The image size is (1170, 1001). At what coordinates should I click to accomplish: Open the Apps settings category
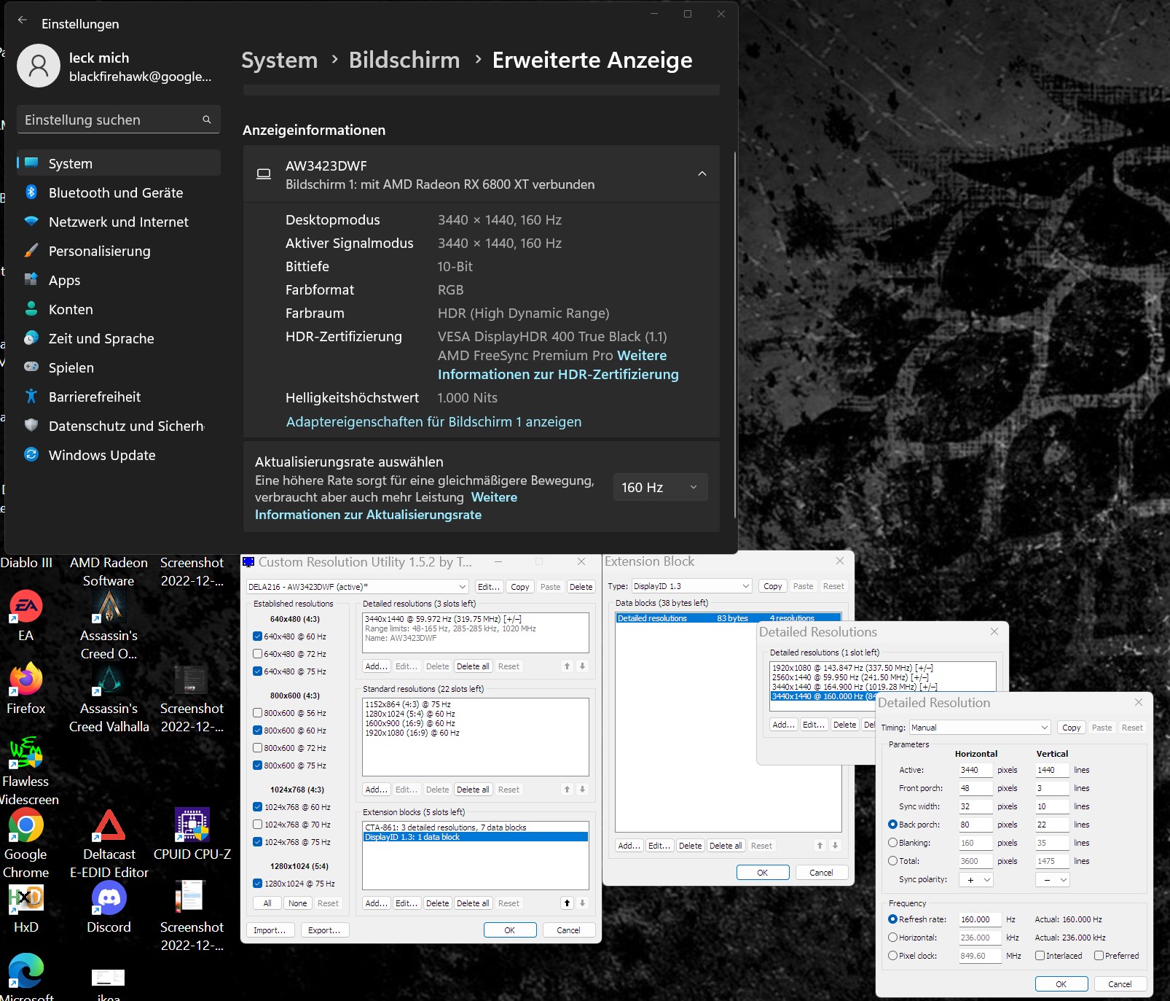[x=119, y=280]
